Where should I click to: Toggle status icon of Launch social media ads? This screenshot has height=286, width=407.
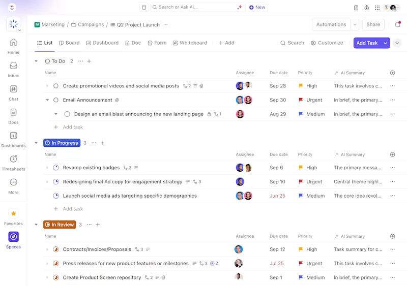tap(56, 196)
